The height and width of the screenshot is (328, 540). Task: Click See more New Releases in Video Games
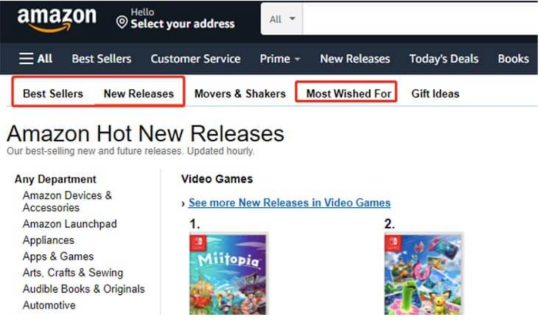pos(290,202)
